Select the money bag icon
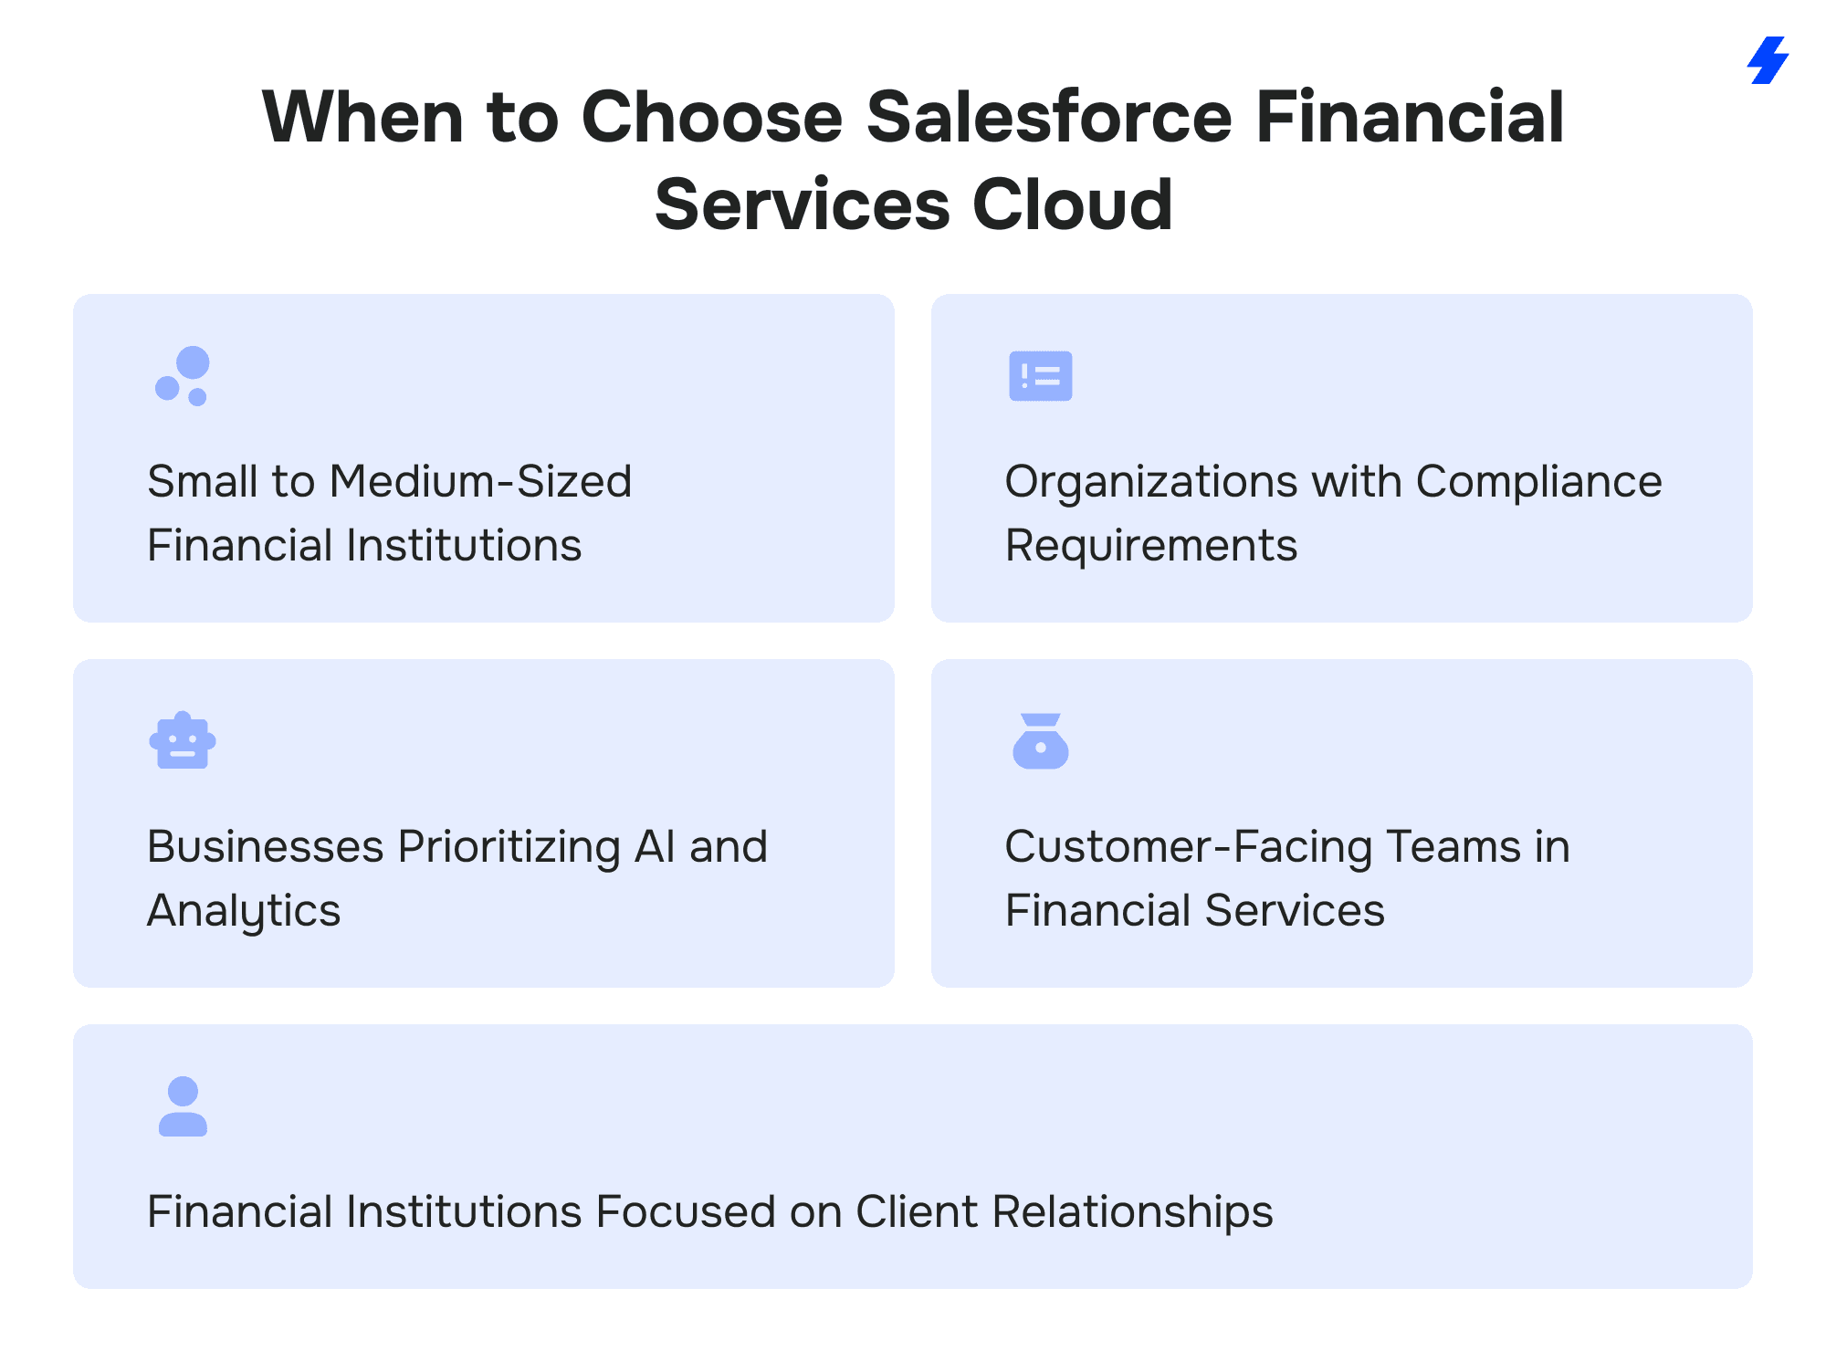 coord(1040,741)
